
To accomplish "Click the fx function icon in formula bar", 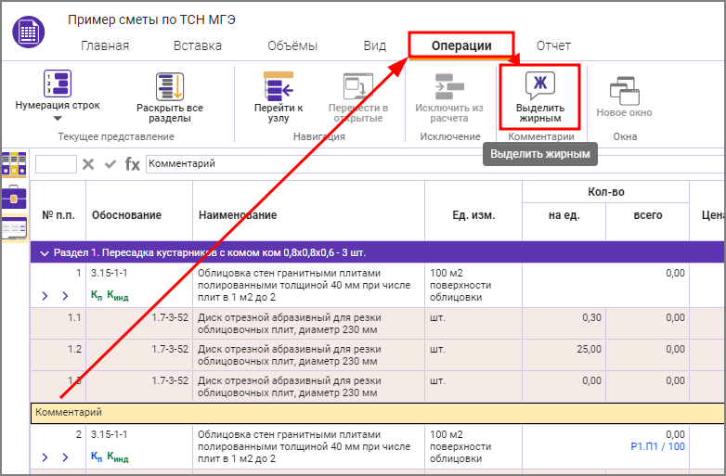I will tap(133, 164).
